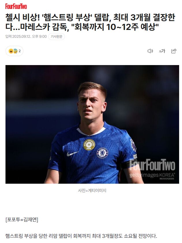Viewport: 182px width, 243px height.
Task: Click the Nike swoosh on the jersey
Action: [72, 153]
